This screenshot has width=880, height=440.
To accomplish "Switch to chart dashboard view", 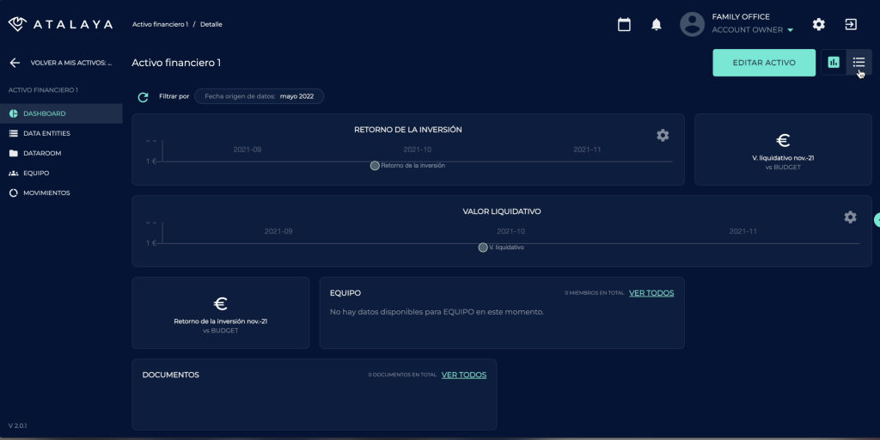I will 833,62.
